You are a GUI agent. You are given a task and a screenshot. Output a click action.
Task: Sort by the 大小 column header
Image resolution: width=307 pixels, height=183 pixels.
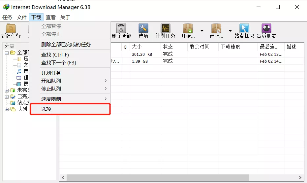[145, 47]
